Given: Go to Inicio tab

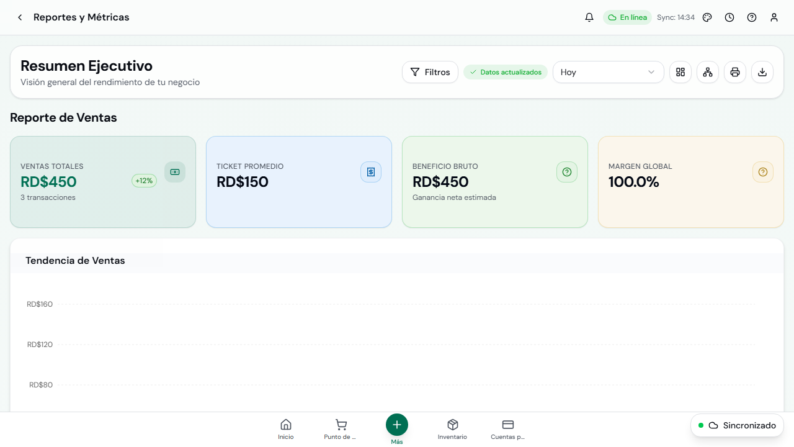Looking at the screenshot, I should tap(286, 428).
